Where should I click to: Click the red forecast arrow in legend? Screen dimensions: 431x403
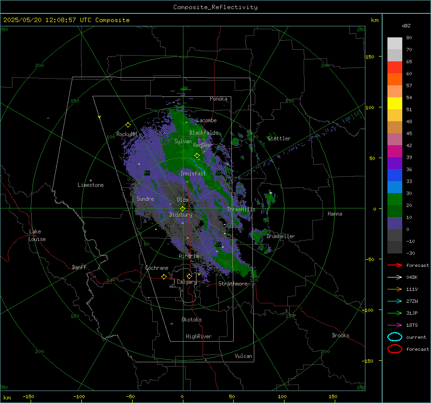[x=395, y=265]
